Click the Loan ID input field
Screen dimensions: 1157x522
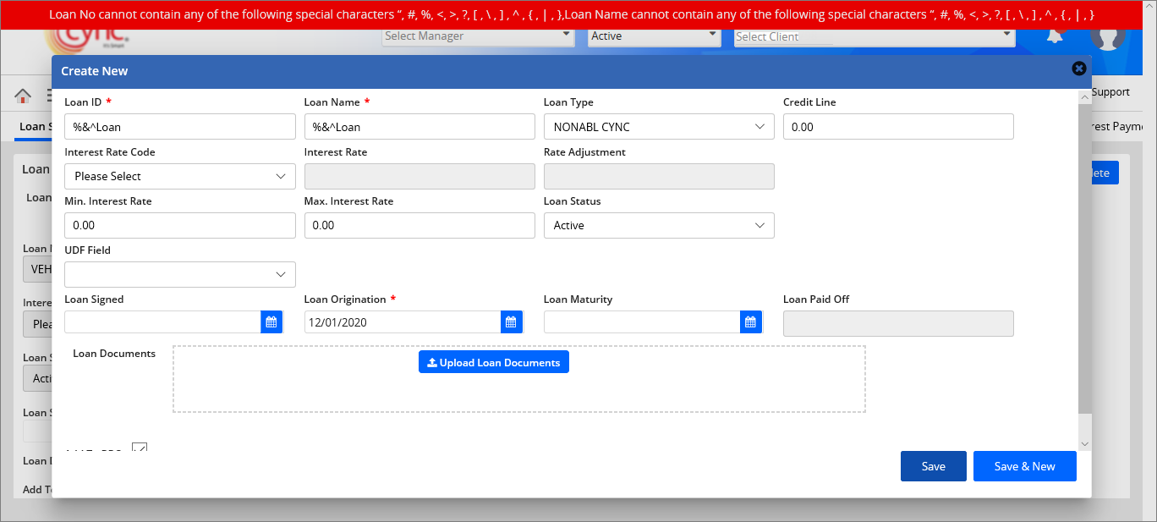(x=179, y=127)
